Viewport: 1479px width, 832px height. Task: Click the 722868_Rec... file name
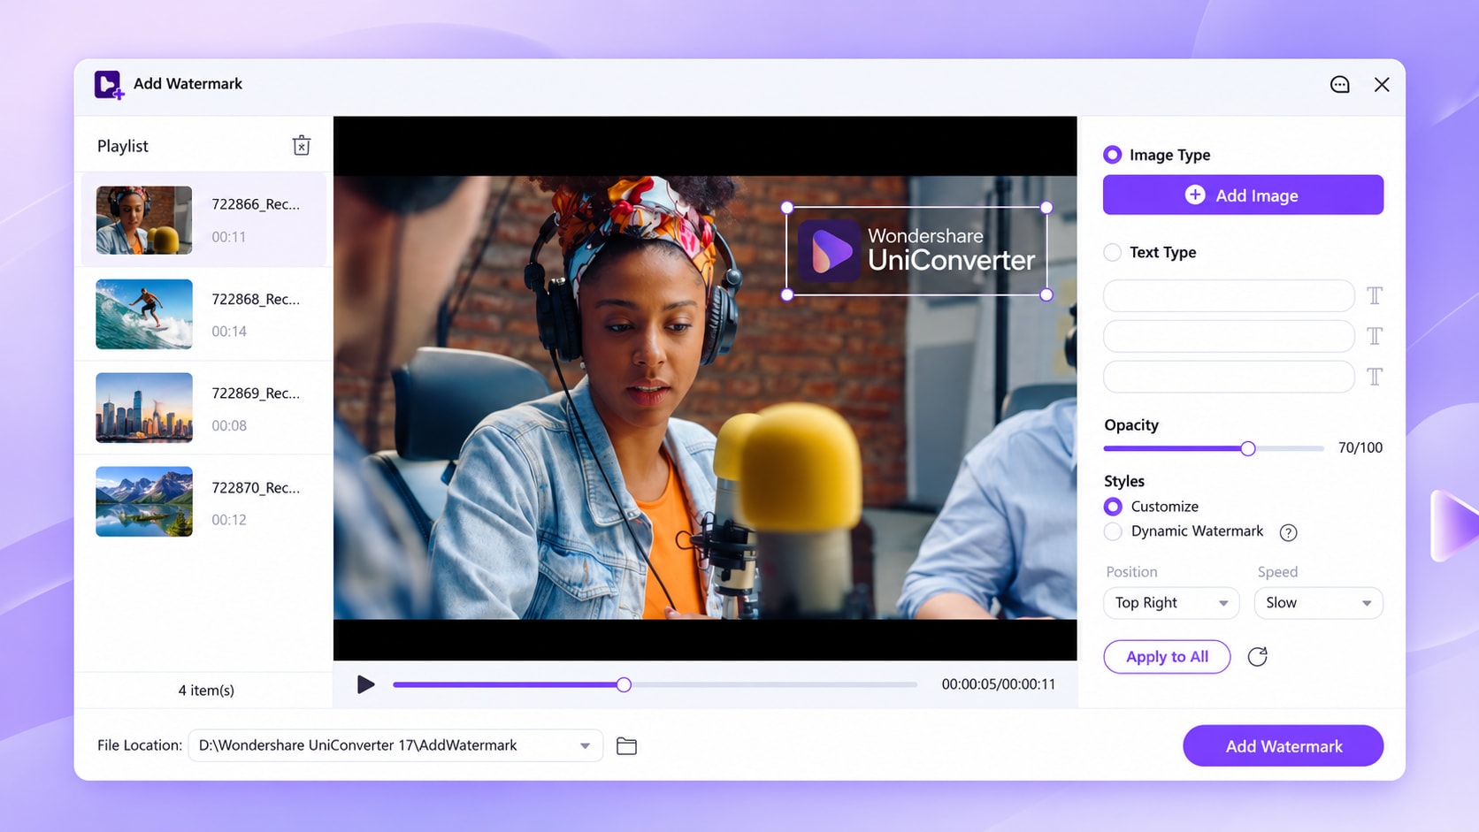pos(256,299)
